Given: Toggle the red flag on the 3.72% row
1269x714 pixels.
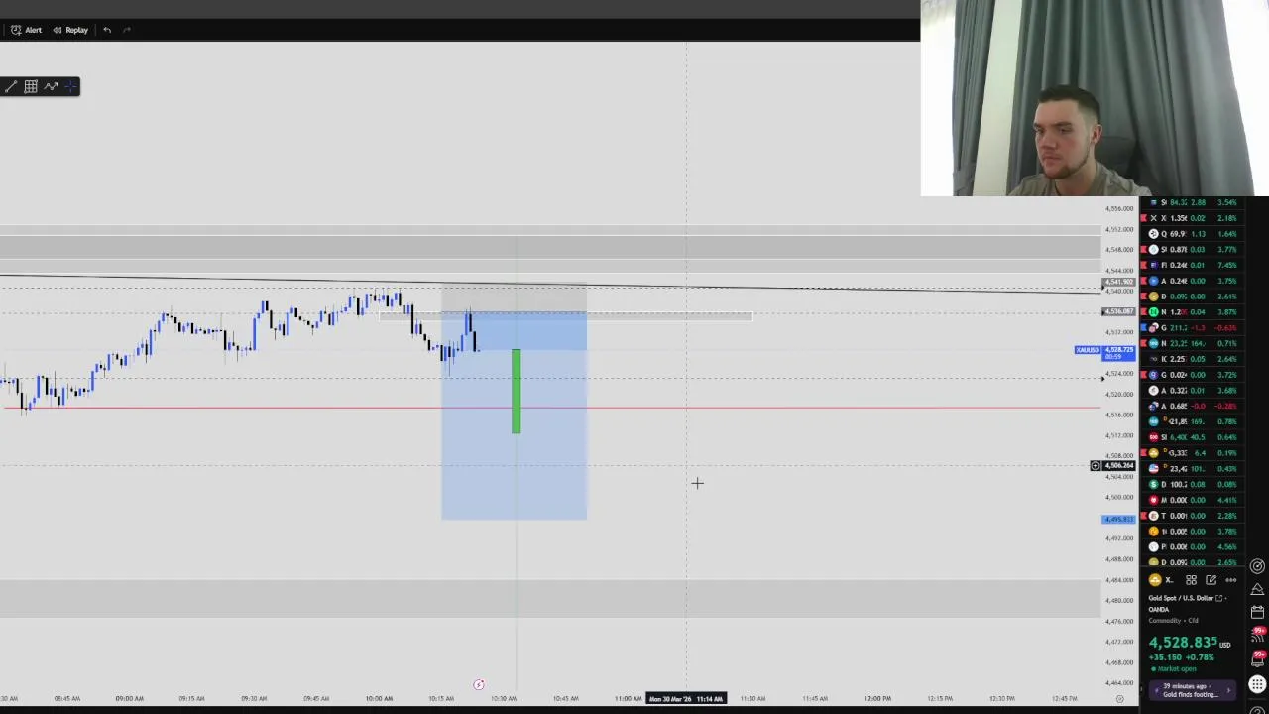Looking at the screenshot, I should [1143, 375].
